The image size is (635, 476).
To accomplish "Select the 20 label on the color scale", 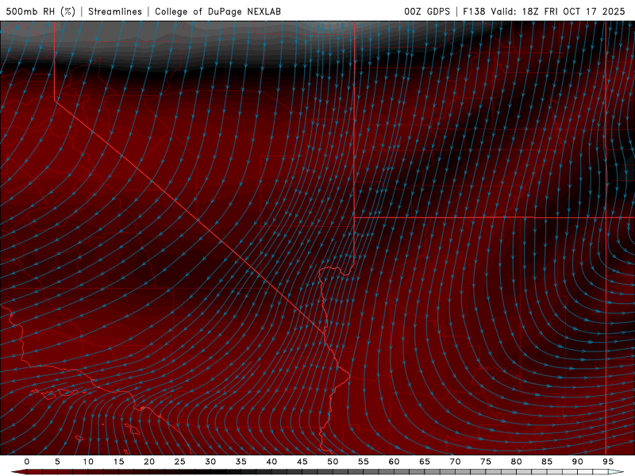I will tap(149, 462).
